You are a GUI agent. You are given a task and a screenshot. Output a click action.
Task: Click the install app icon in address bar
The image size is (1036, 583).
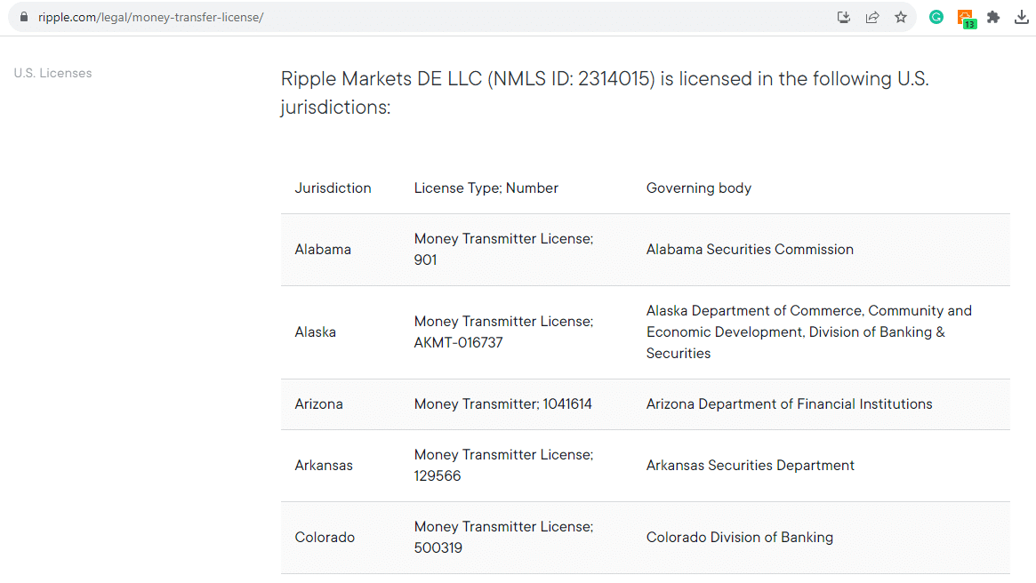844,17
